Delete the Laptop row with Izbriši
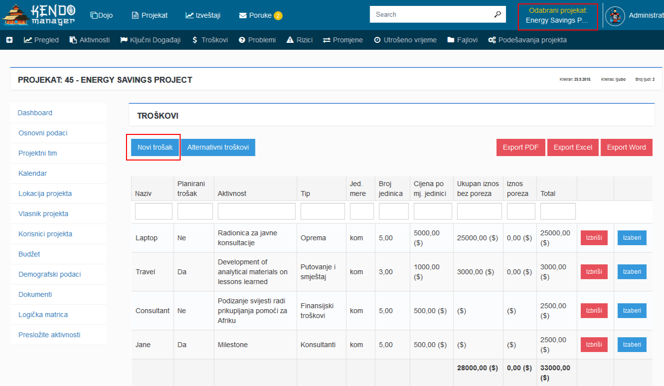The width and height of the screenshot is (664, 386). pyautogui.click(x=594, y=238)
